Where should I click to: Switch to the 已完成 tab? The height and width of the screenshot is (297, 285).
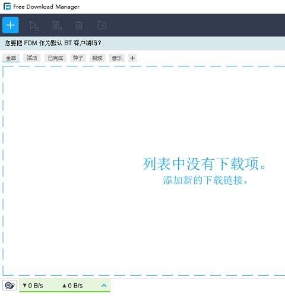click(55, 58)
